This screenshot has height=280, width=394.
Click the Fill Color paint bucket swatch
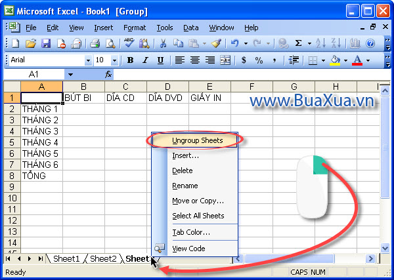click(335, 60)
